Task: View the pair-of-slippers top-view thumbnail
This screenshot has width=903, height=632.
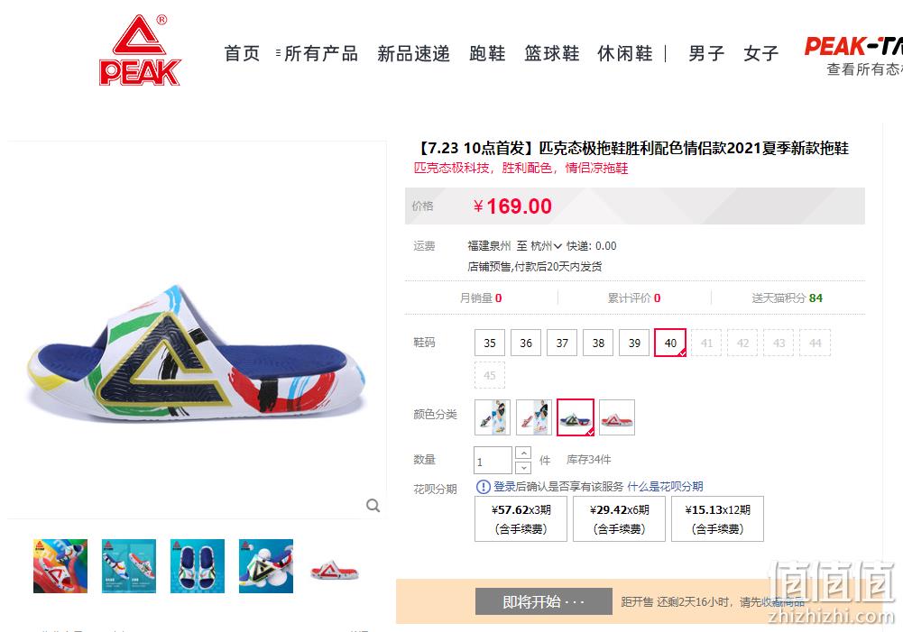Action: click(x=198, y=566)
